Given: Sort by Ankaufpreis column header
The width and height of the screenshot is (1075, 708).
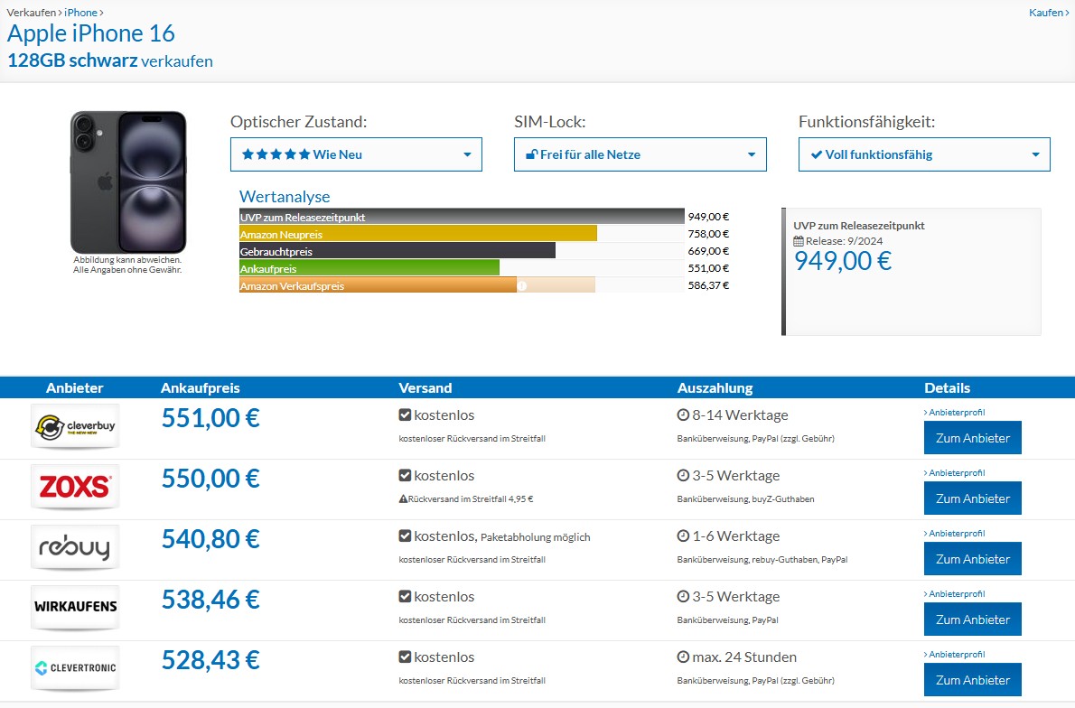Looking at the screenshot, I should (x=201, y=388).
